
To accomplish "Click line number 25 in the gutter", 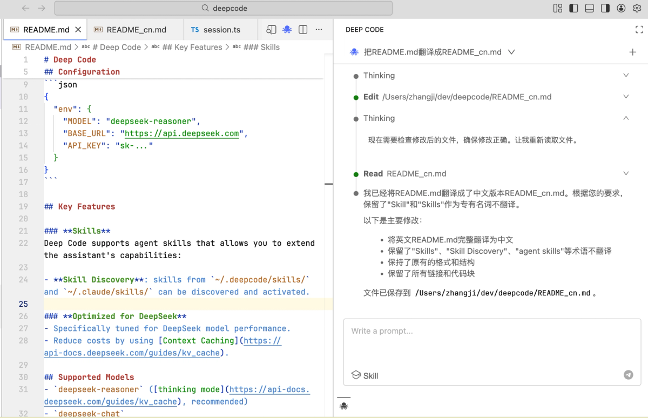I will pyautogui.click(x=23, y=304).
